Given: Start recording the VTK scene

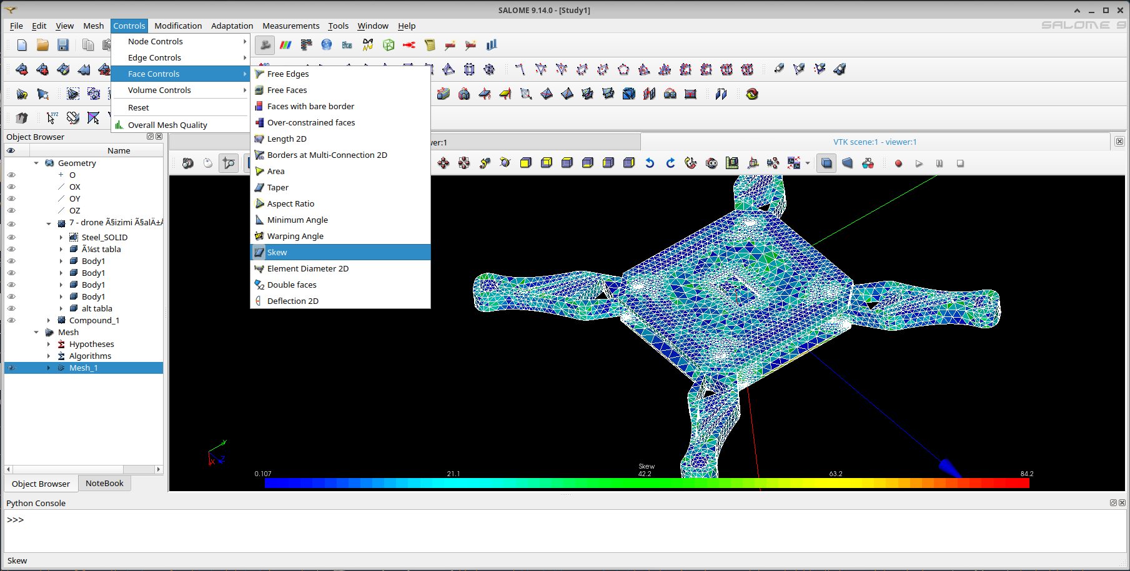Looking at the screenshot, I should pyautogui.click(x=898, y=163).
